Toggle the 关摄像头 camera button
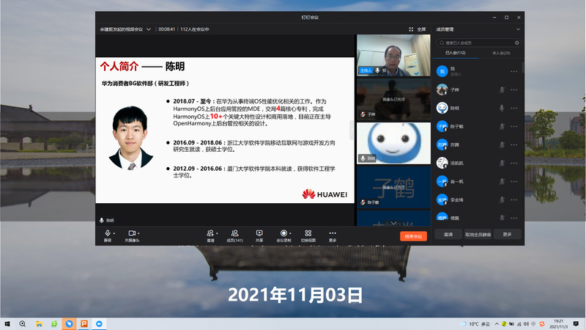This screenshot has height=330, width=586. [x=131, y=232]
